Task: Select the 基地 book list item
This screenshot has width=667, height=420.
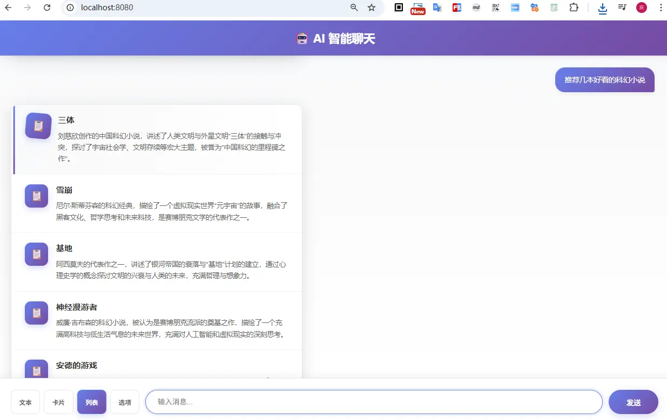Action: (x=157, y=261)
